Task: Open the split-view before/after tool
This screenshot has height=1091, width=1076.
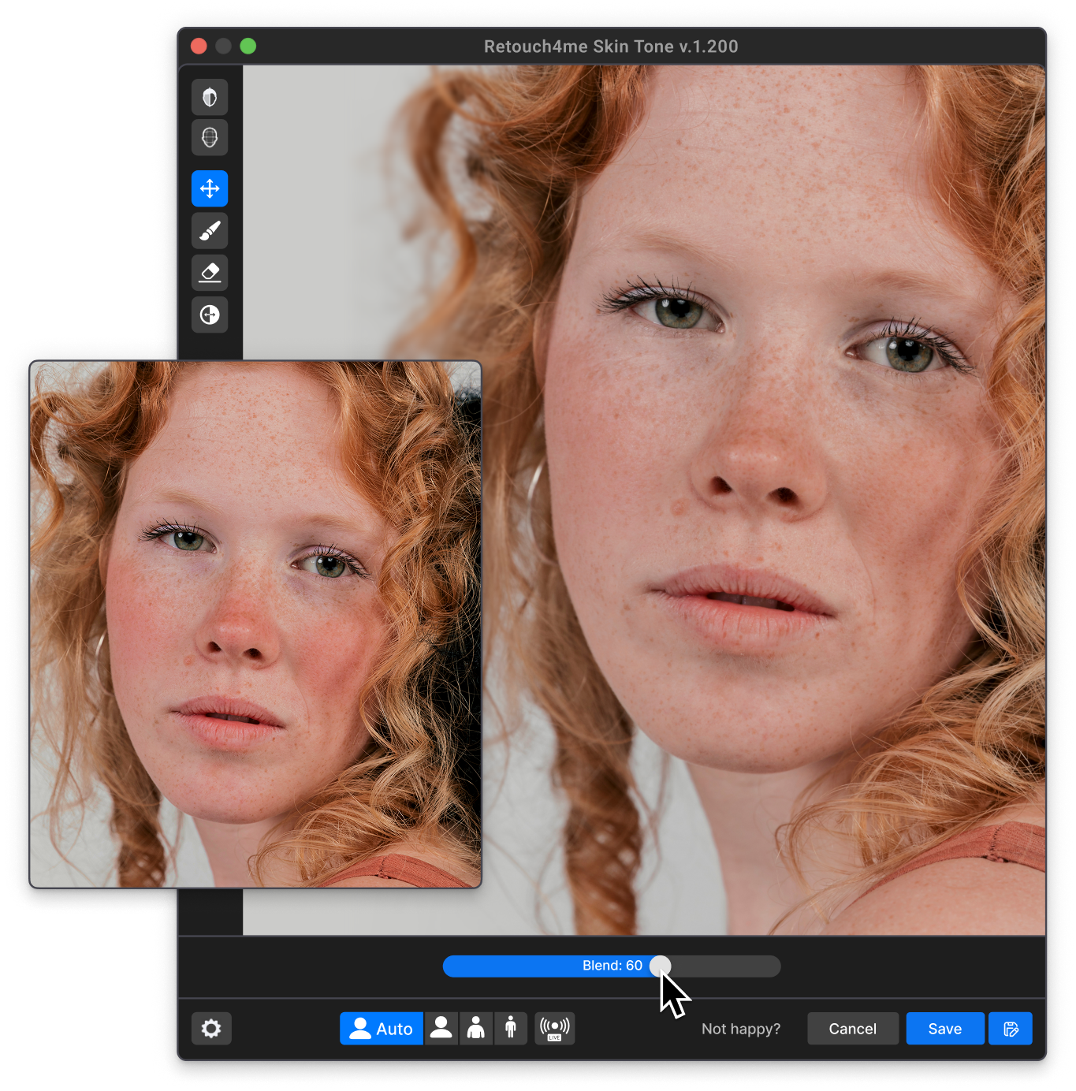Action: click(210, 315)
